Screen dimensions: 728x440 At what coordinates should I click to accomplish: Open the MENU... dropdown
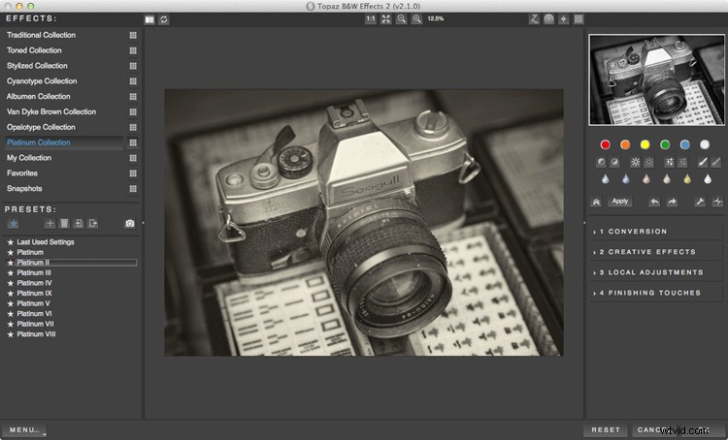click(x=24, y=429)
